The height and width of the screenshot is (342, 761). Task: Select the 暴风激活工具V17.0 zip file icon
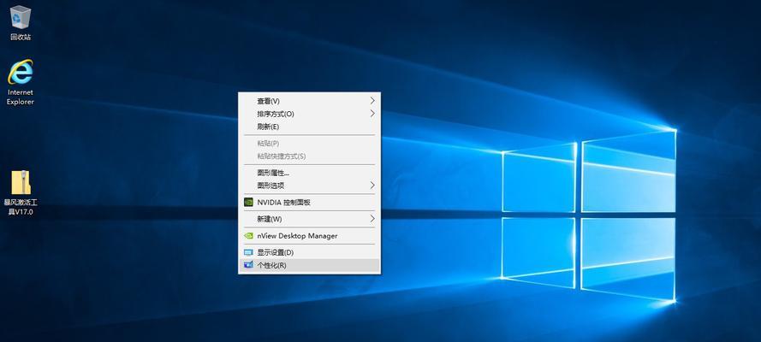tap(21, 183)
